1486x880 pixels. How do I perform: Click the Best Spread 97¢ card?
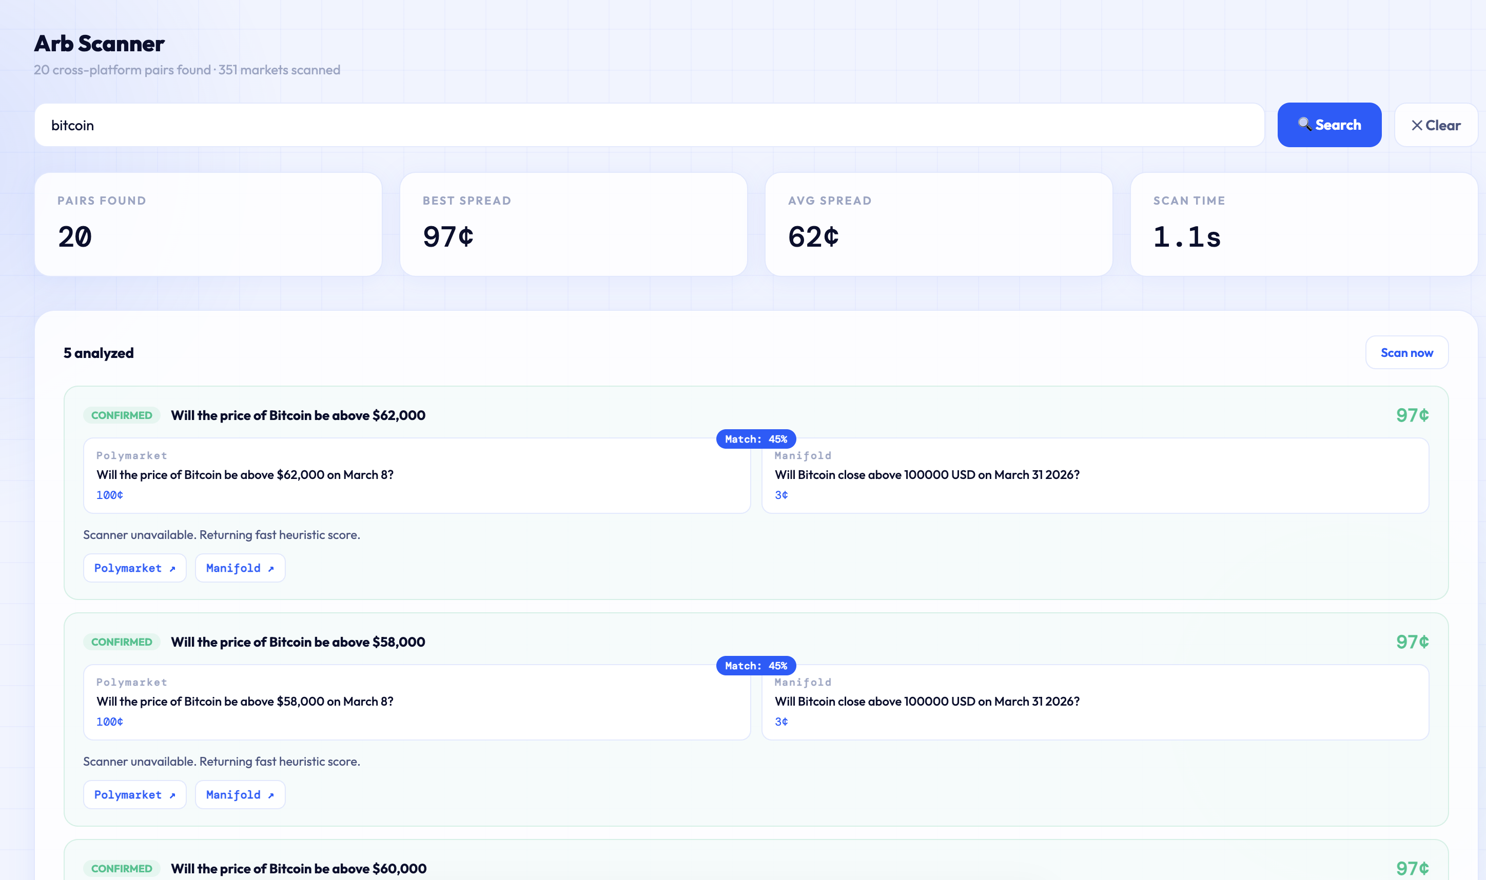tap(573, 224)
